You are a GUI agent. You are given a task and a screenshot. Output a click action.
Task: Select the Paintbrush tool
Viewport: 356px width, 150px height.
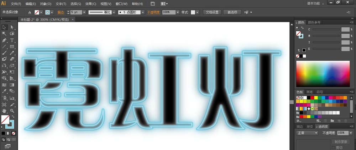(4, 53)
